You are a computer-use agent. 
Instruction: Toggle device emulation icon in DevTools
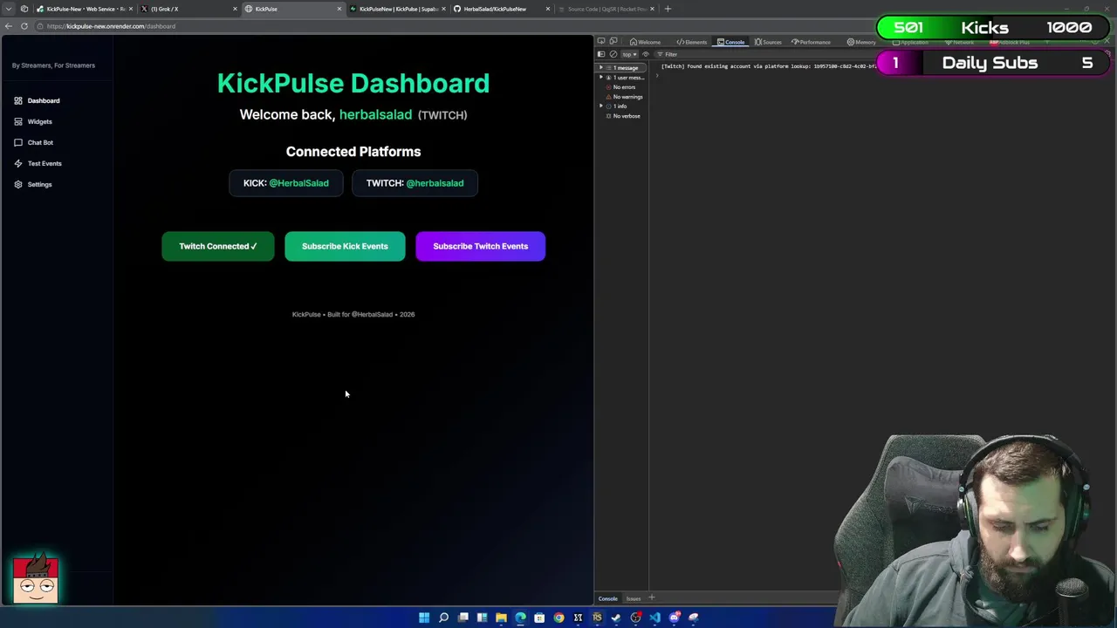point(613,42)
